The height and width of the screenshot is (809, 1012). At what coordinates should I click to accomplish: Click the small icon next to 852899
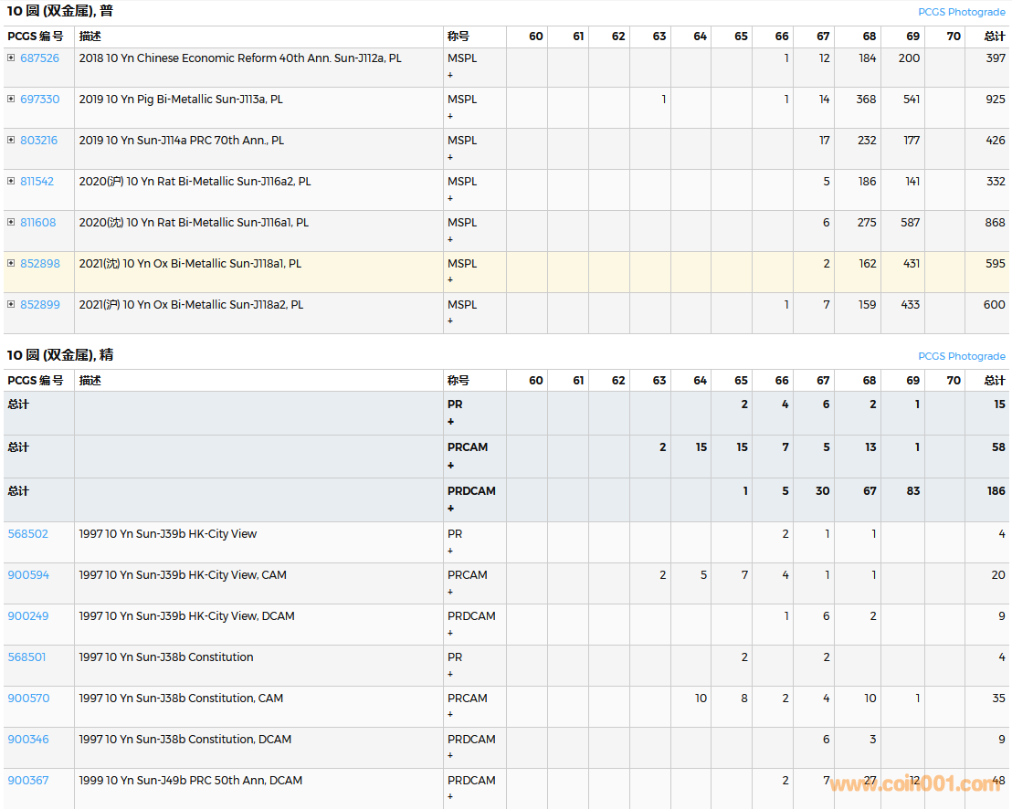11,305
